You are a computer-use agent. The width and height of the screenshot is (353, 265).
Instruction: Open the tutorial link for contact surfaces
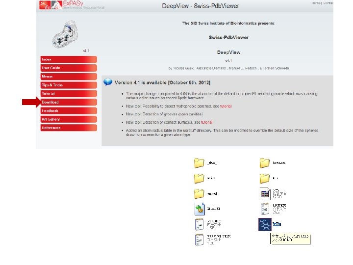coord(207,122)
